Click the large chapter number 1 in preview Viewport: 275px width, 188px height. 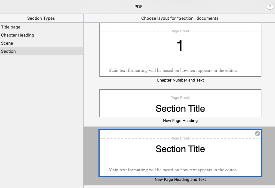pos(180,46)
